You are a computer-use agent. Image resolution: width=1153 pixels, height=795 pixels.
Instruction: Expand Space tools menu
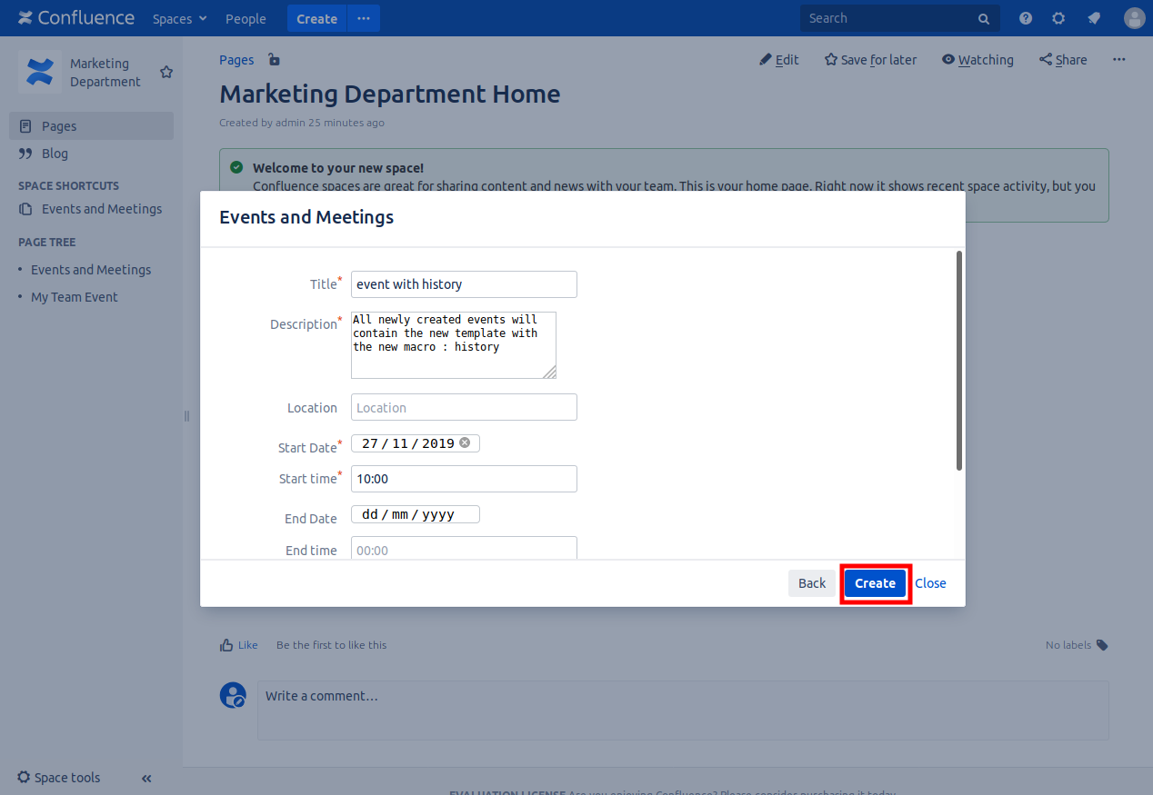tap(59, 778)
